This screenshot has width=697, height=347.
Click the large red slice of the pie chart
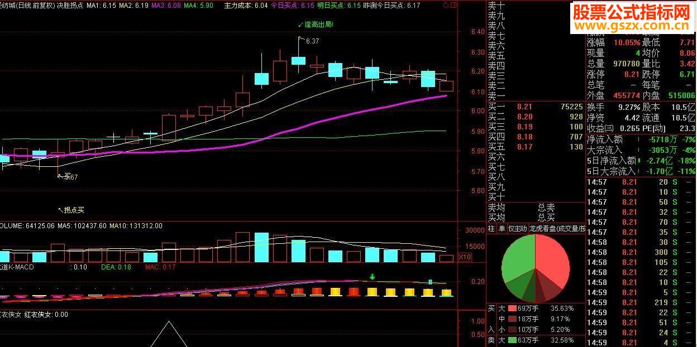tap(552, 259)
